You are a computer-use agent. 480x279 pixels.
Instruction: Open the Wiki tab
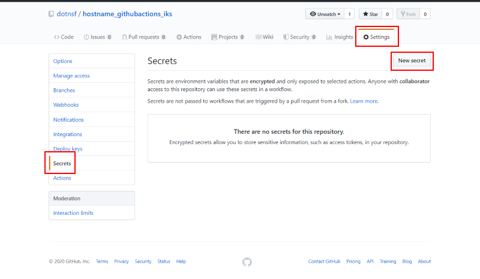point(265,37)
